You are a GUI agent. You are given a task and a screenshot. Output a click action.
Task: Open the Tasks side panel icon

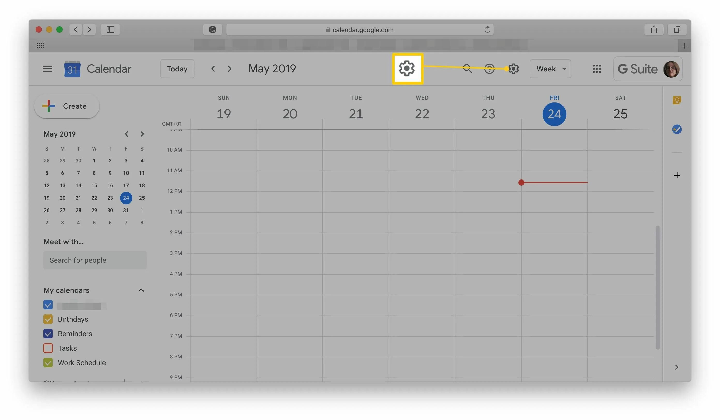point(677,129)
